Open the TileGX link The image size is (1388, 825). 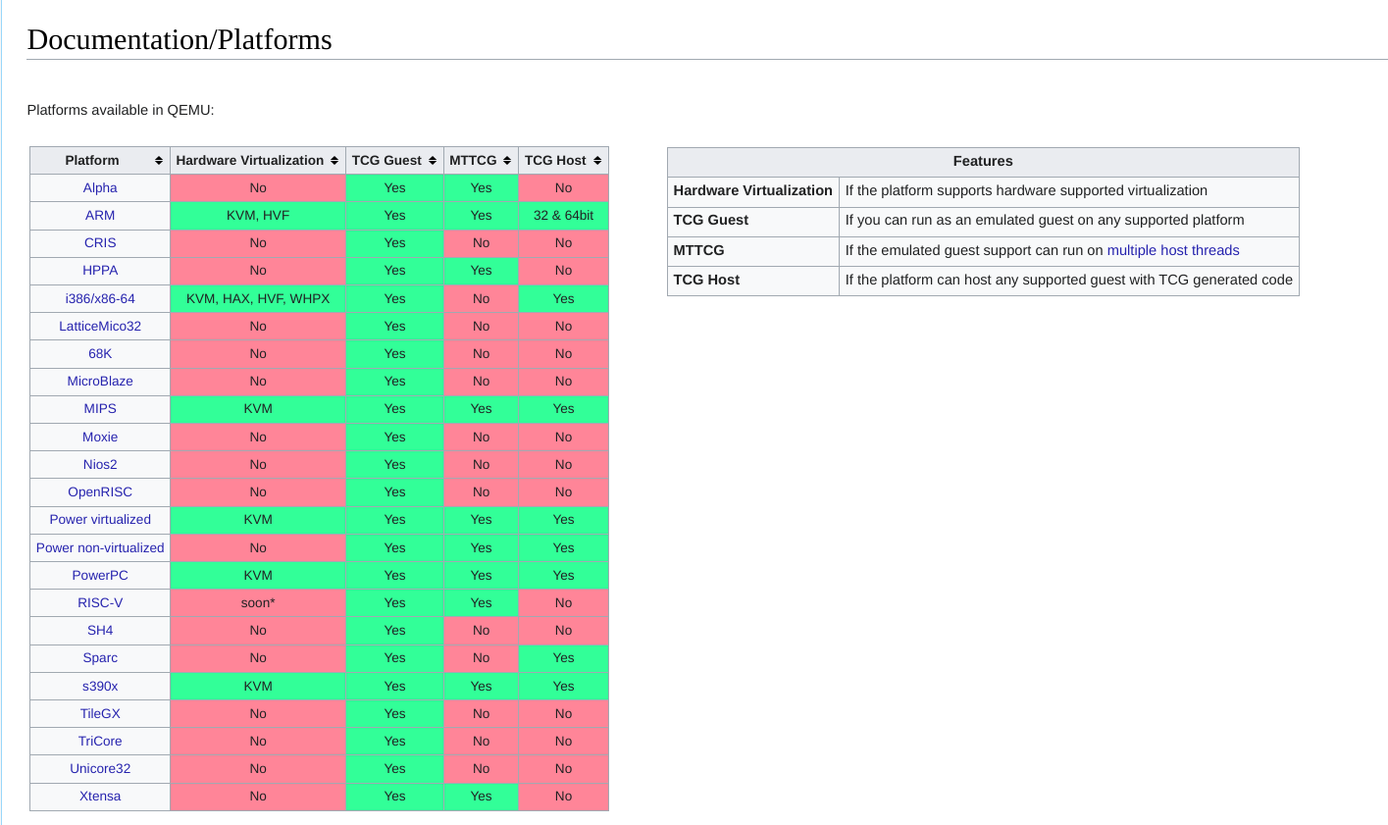coord(100,714)
